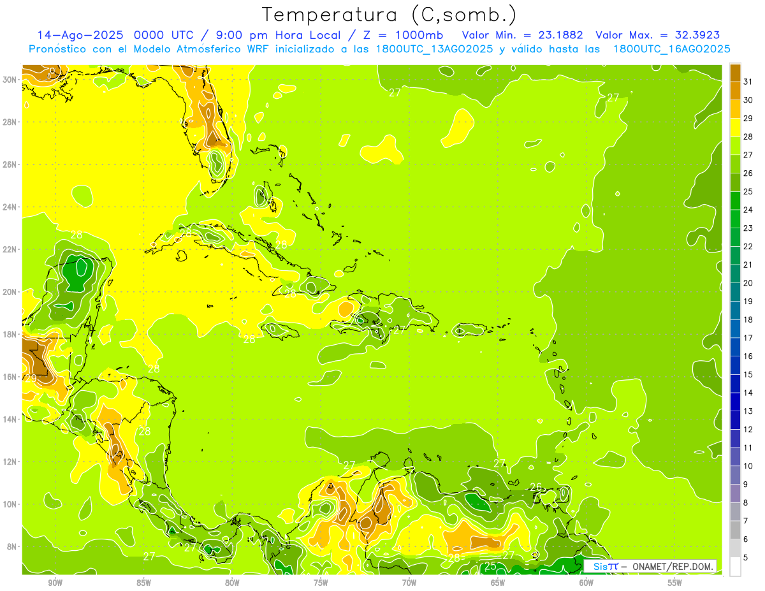Click the '8N' latitude axis label
765x591 pixels.
pyautogui.click(x=12, y=546)
